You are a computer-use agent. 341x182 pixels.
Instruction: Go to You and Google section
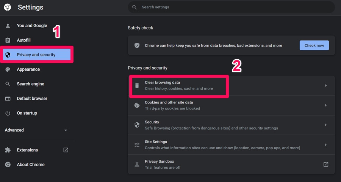32,26
